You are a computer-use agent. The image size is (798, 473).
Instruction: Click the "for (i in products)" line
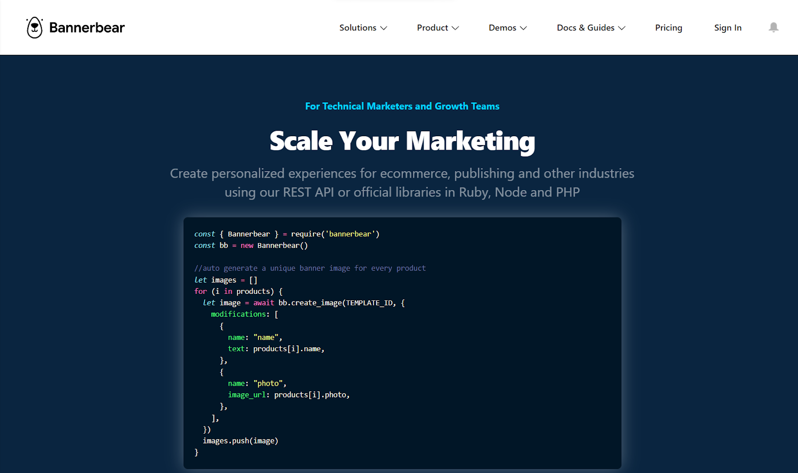[238, 291]
